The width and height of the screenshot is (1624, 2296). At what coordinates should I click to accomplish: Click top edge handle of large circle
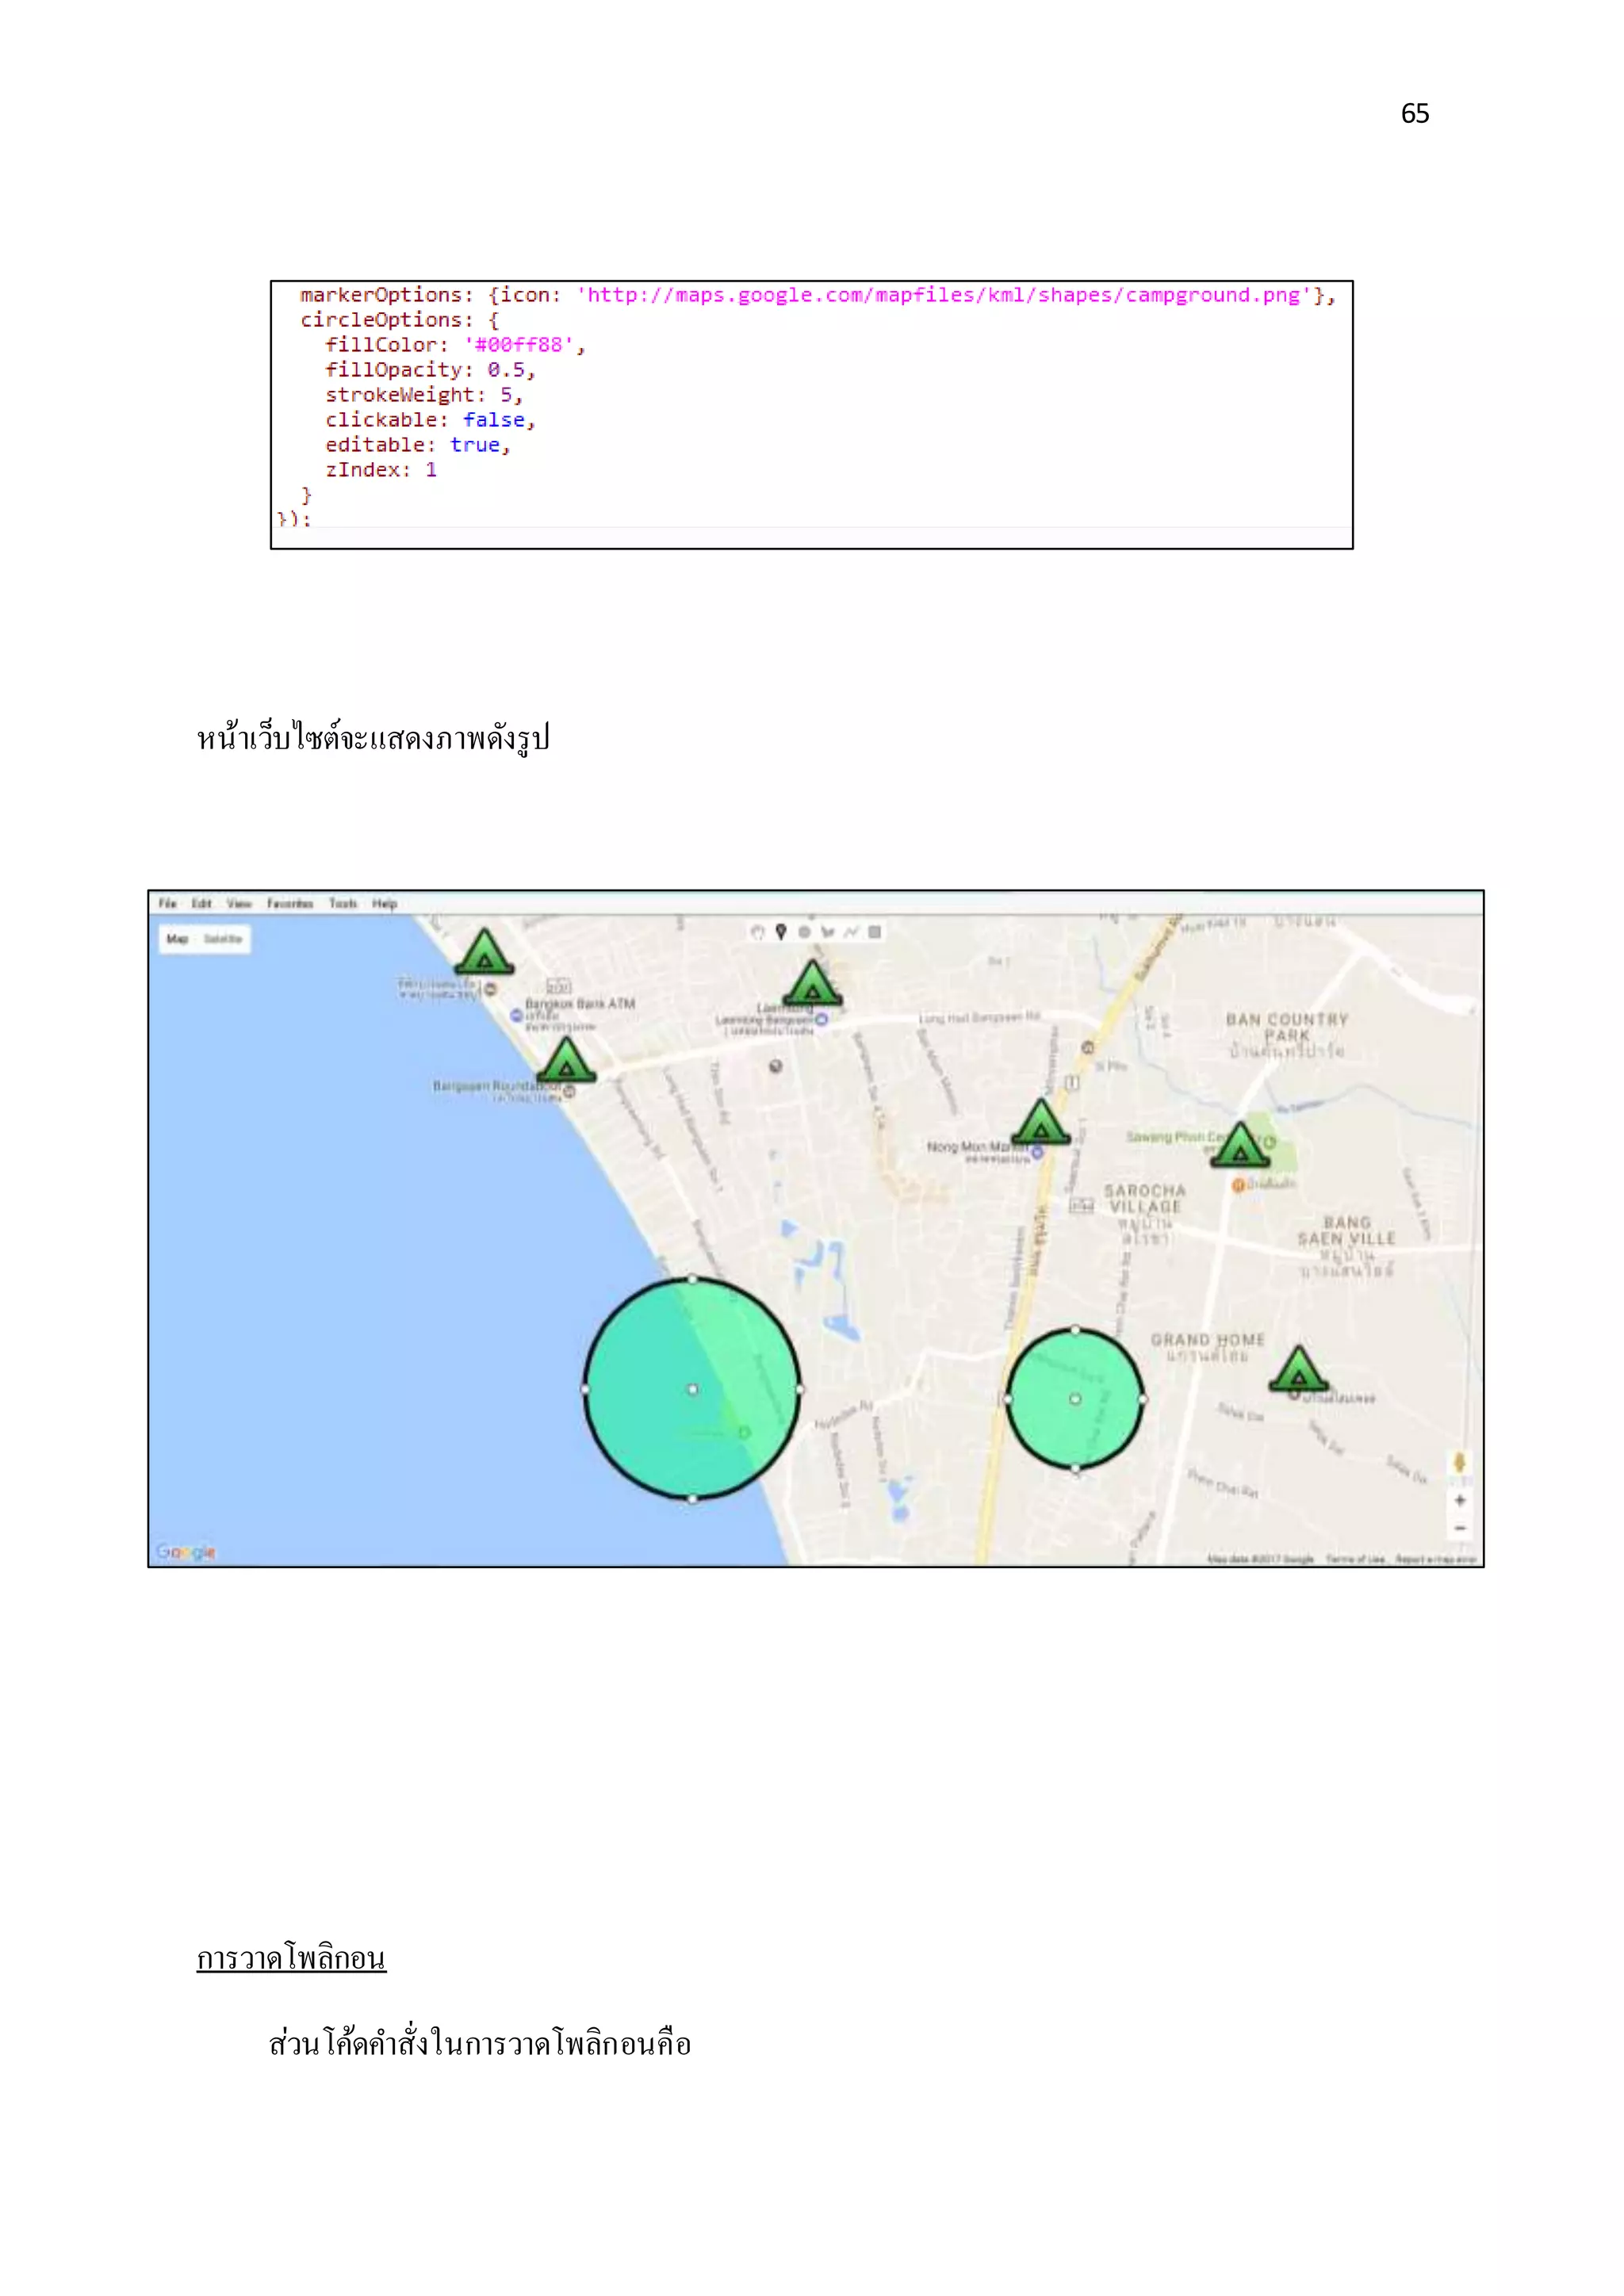click(x=692, y=1279)
